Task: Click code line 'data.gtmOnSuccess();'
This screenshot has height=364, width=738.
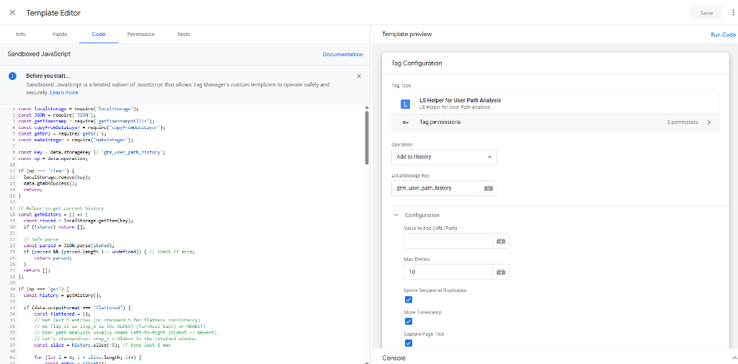Action: click(x=50, y=183)
